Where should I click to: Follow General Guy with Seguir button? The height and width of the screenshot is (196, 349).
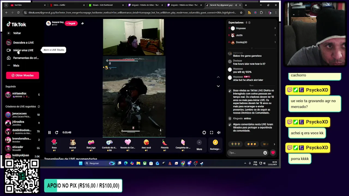pyautogui.click(x=71, y=23)
